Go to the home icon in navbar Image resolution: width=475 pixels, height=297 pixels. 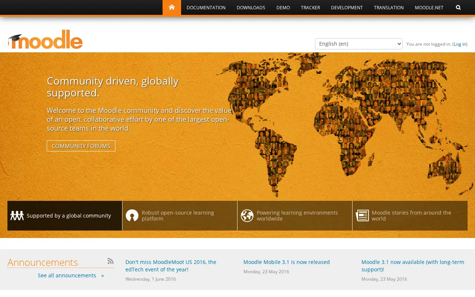(172, 7)
